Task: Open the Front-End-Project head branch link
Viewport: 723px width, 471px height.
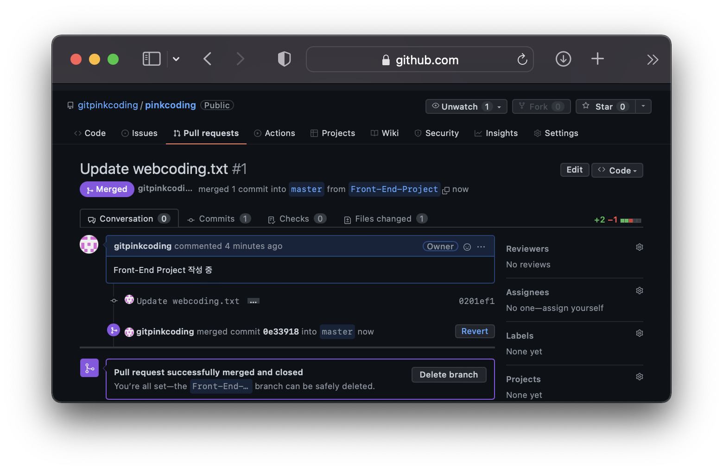Action: coord(394,189)
